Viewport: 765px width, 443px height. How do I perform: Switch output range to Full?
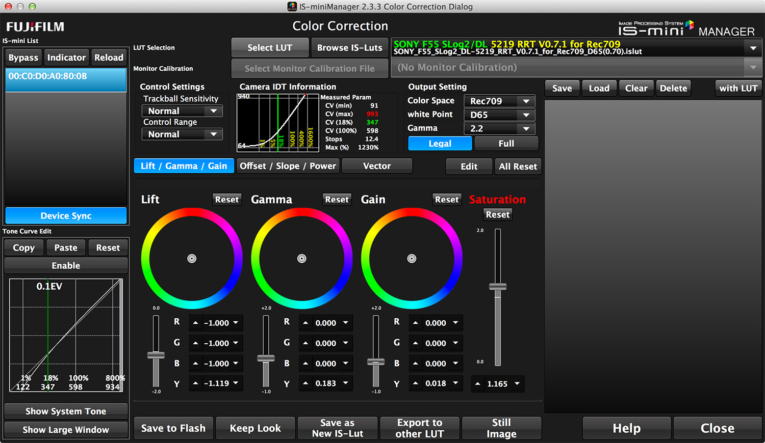tap(506, 144)
